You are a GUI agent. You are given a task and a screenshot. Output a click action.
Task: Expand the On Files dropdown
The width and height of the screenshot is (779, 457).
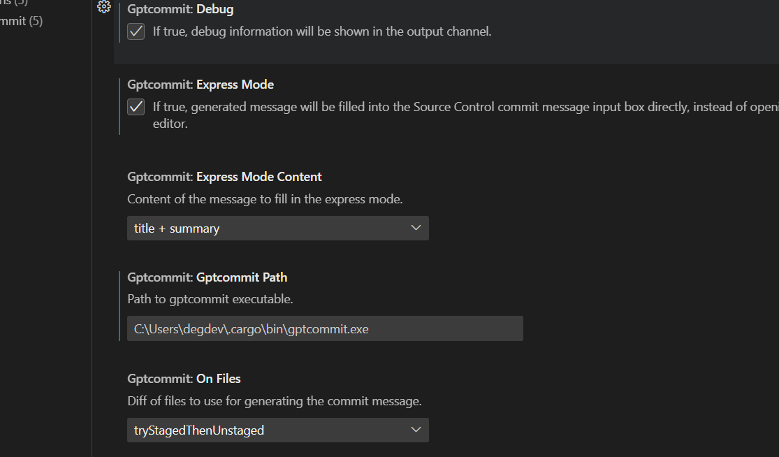(277, 430)
